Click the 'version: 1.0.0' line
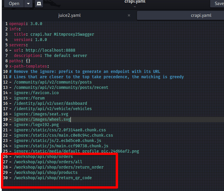224x191 pixels. click(x=30, y=40)
